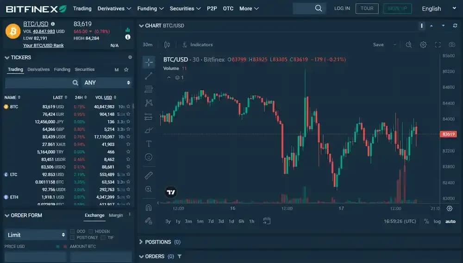The height and width of the screenshot is (263, 463).
Task: Click the search magnifier in top navigation
Action: 319,8
